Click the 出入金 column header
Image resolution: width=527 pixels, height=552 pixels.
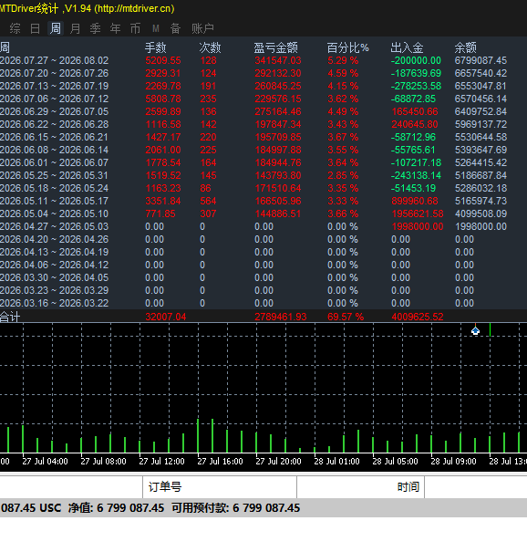(x=407, y=47)
